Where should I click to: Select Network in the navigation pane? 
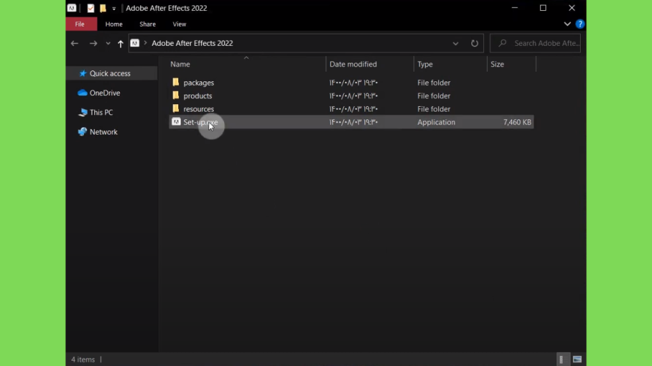pos(104,132)
